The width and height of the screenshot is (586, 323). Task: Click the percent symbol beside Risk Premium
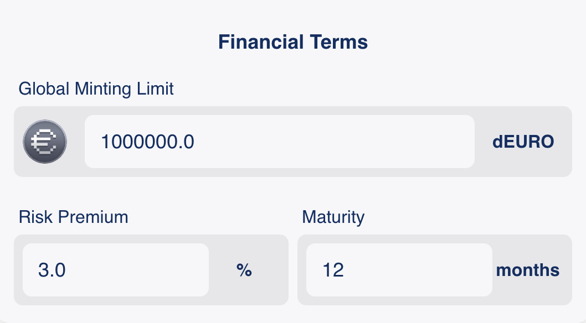(244, 270)
